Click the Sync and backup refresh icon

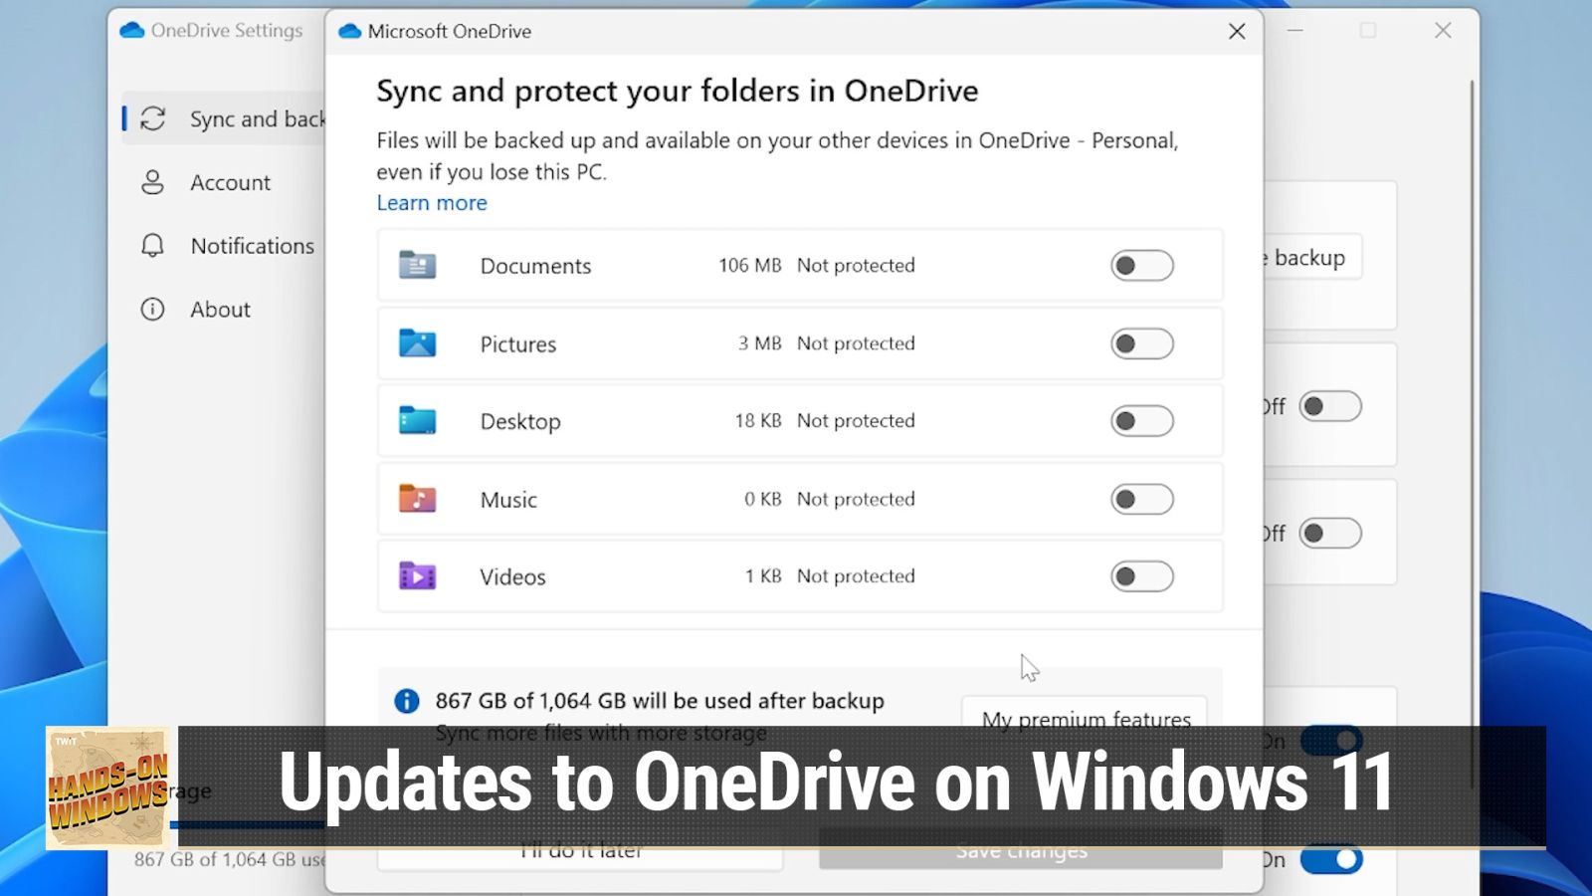point(152,118)
